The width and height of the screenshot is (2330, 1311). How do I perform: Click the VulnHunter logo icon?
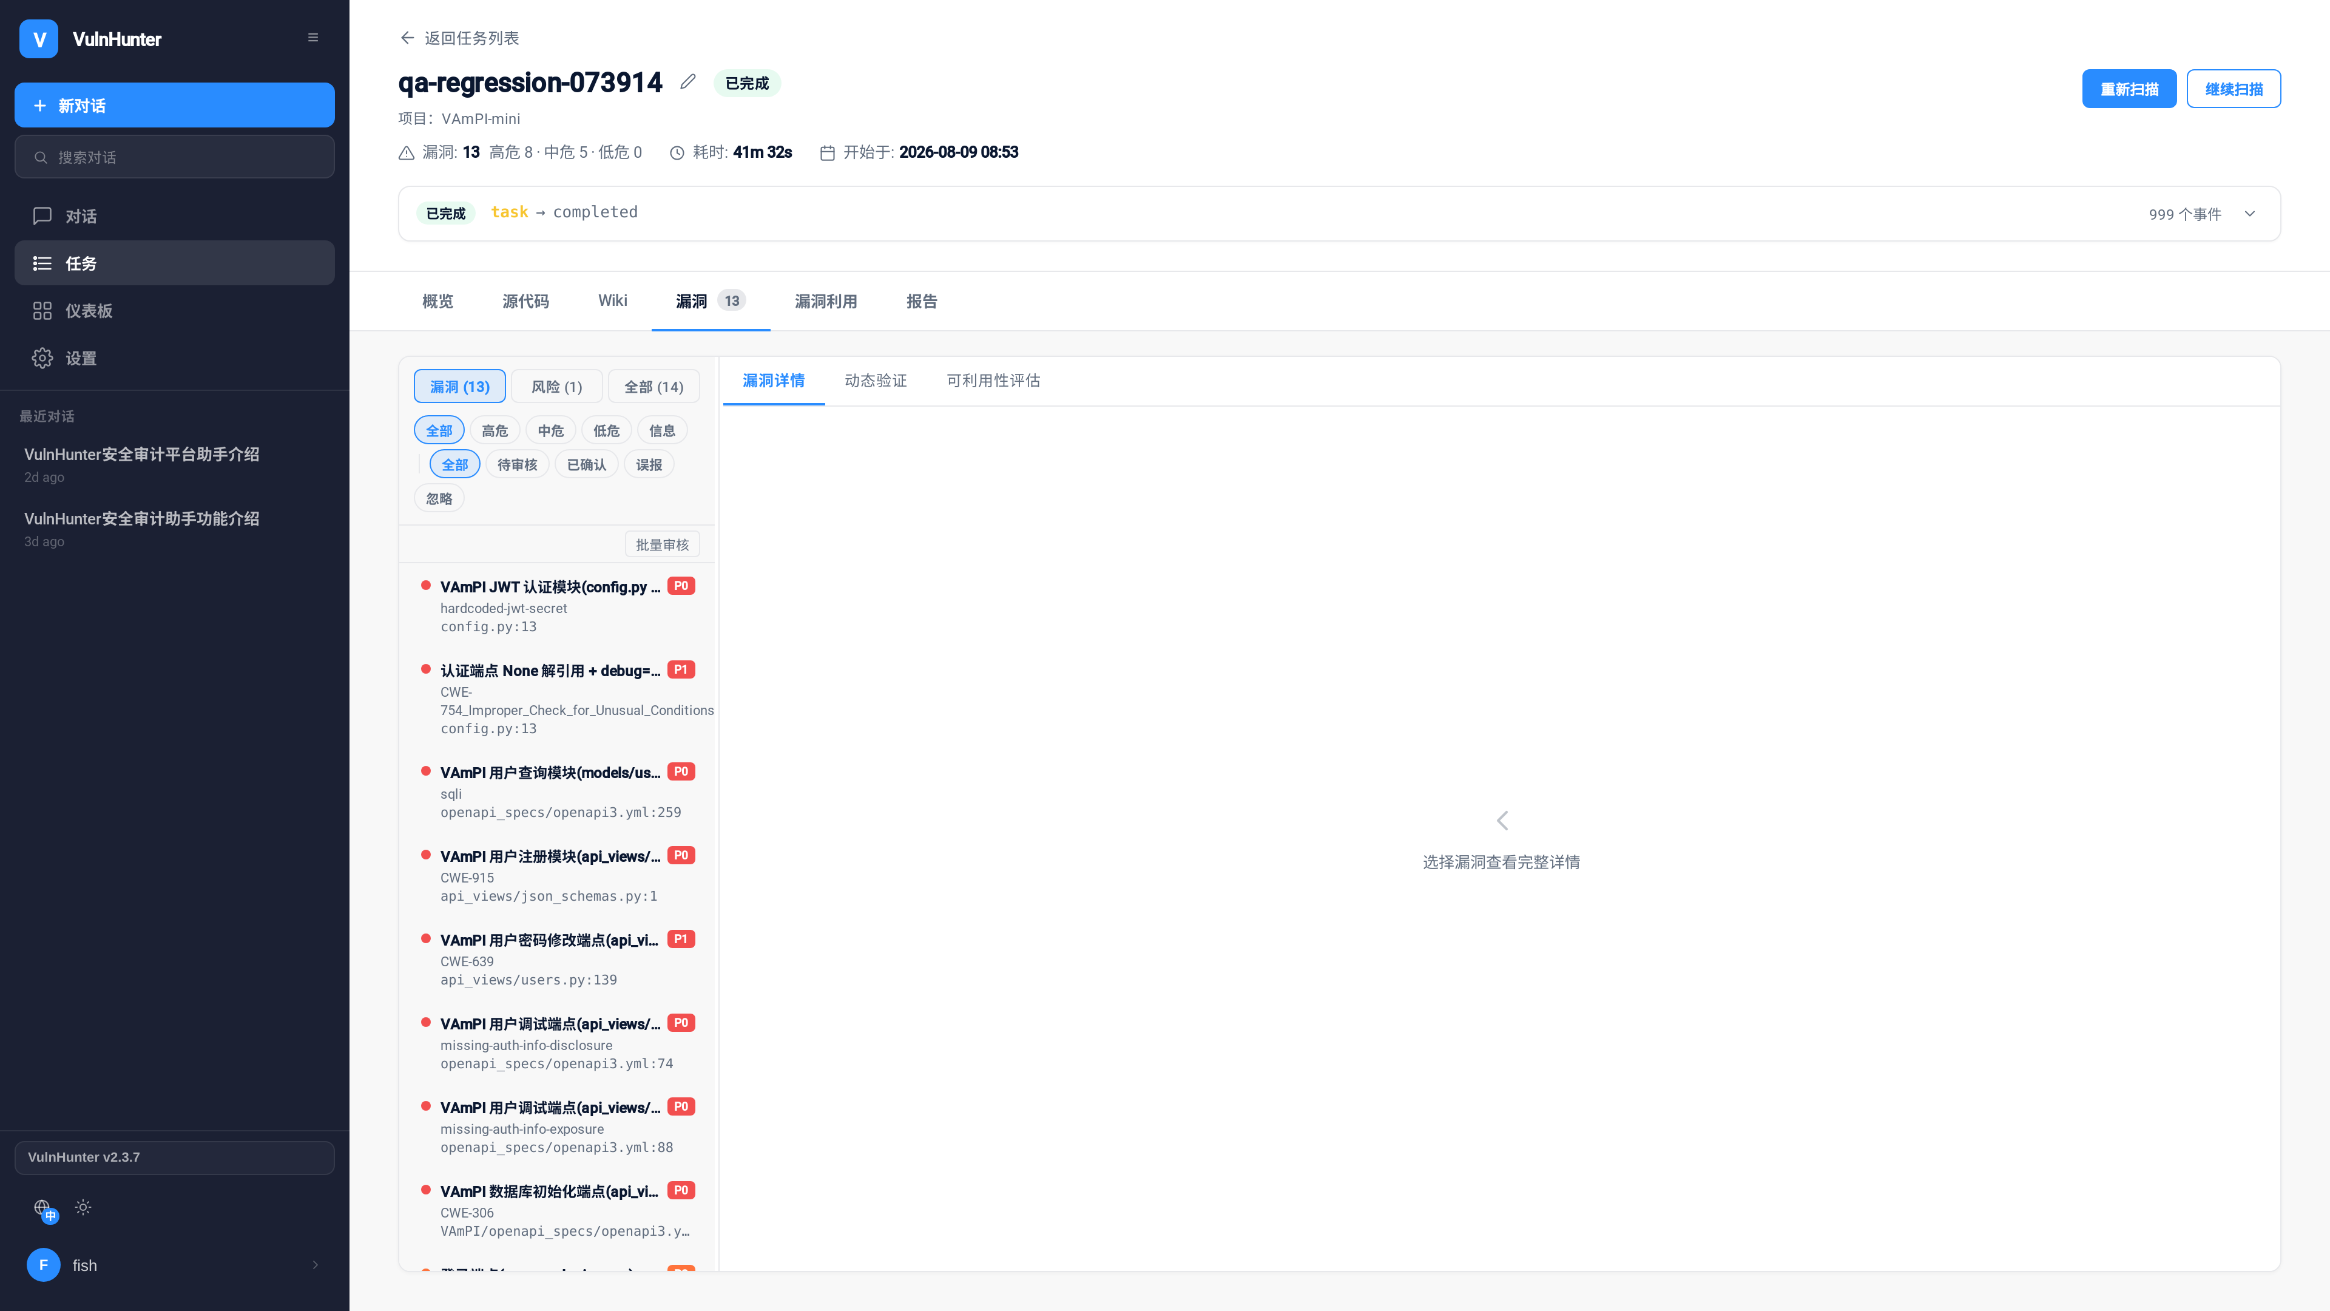[x=39, y=39]
